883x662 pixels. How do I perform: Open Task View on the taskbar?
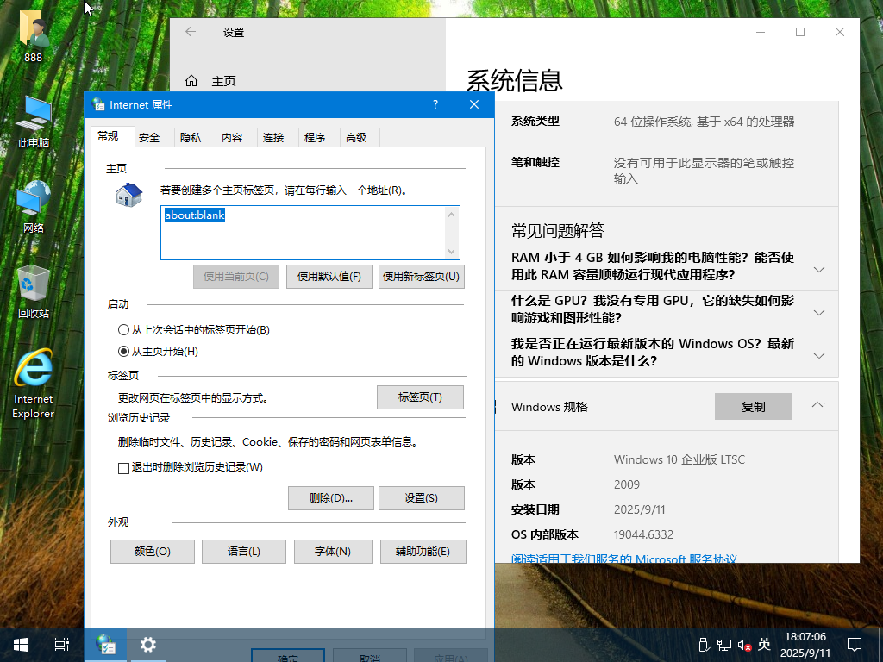(x=60, y=644)
